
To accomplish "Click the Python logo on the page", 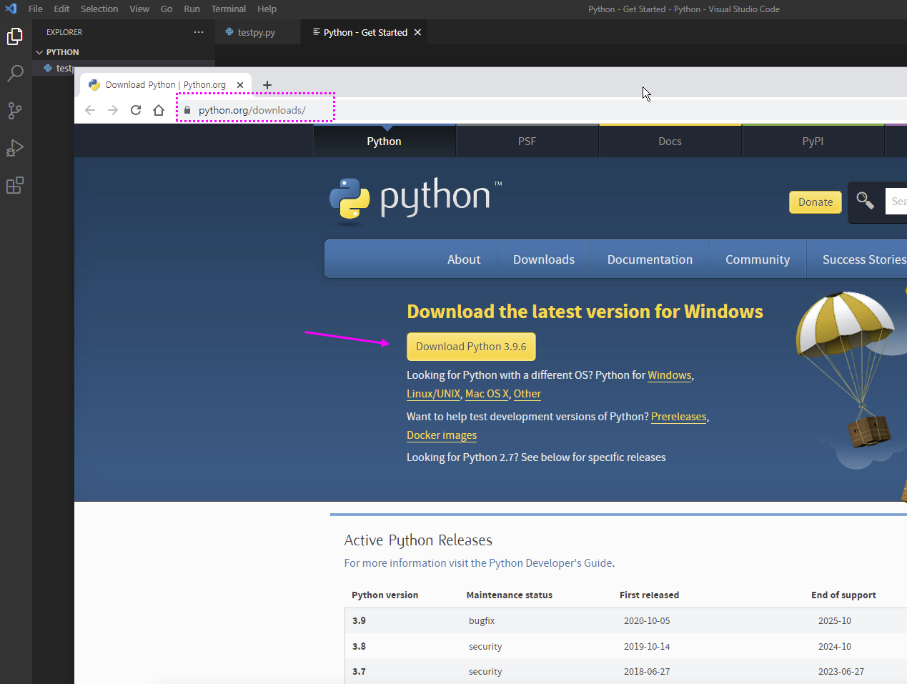I will coord(415,200).
